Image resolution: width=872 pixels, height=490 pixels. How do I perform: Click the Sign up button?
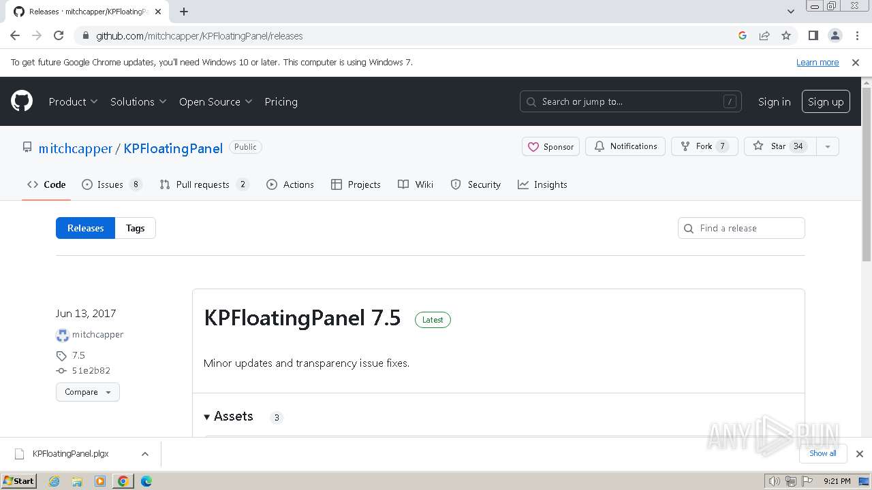click(x=825, y=101)
